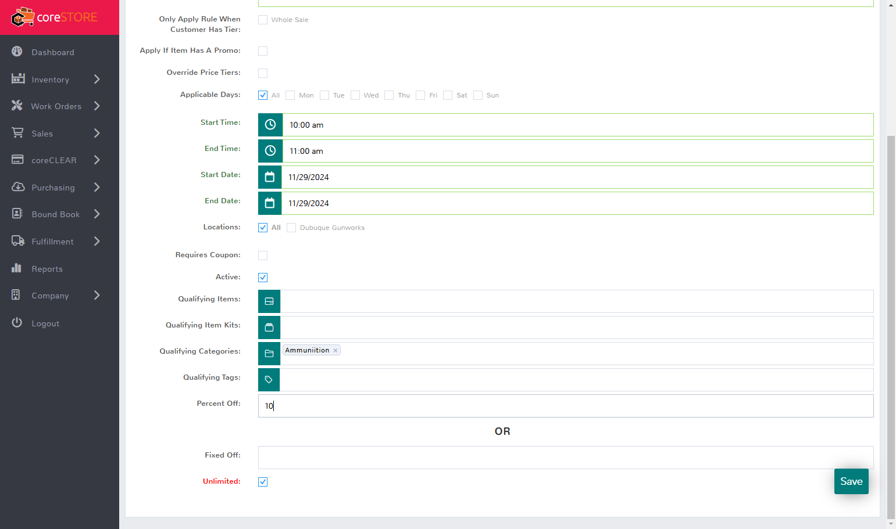Open the End Date calendar picker

point(270,203)
